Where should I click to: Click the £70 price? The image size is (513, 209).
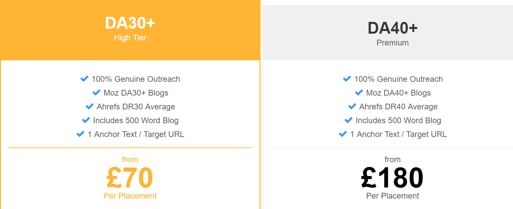[x=130, y=178]
